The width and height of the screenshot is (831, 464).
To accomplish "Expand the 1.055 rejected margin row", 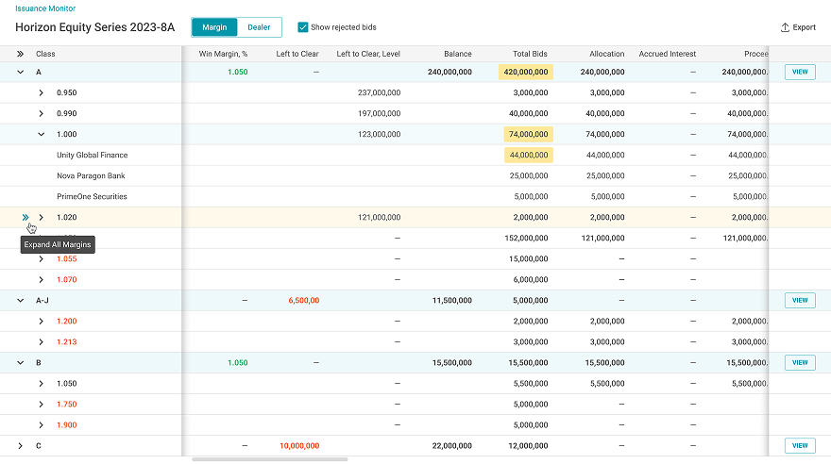I will tap(41, 258).
